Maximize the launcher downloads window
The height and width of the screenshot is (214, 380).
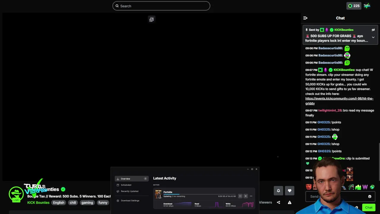tap(252, 169)
